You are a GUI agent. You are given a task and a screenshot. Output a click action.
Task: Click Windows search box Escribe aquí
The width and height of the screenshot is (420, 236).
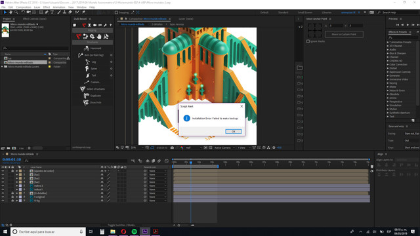pos(48,231)
